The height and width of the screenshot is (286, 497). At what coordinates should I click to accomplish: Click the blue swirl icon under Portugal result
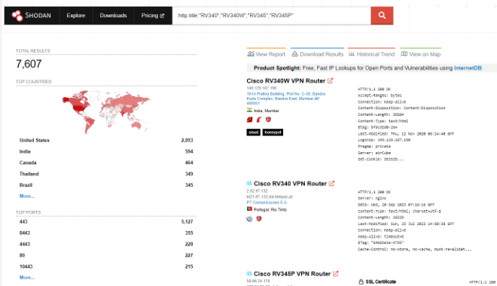[x=250, y=219]
